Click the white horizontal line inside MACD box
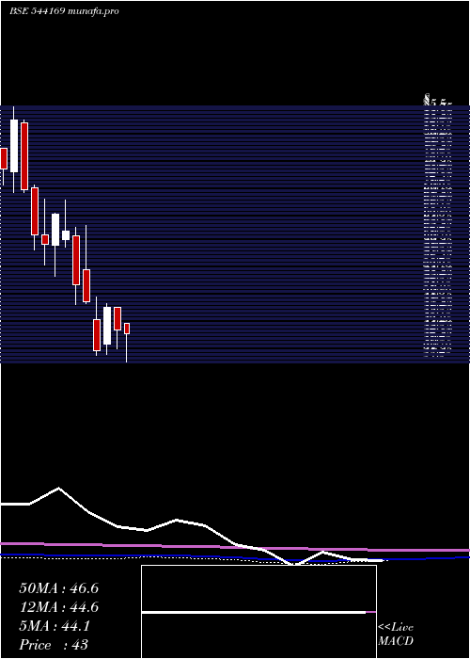Image resolution: width=470 pixels, height=659 pixels. (254, 613)
